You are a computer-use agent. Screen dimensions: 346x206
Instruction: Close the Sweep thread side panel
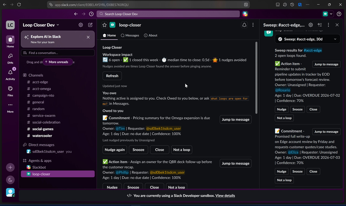coord(337,25)
